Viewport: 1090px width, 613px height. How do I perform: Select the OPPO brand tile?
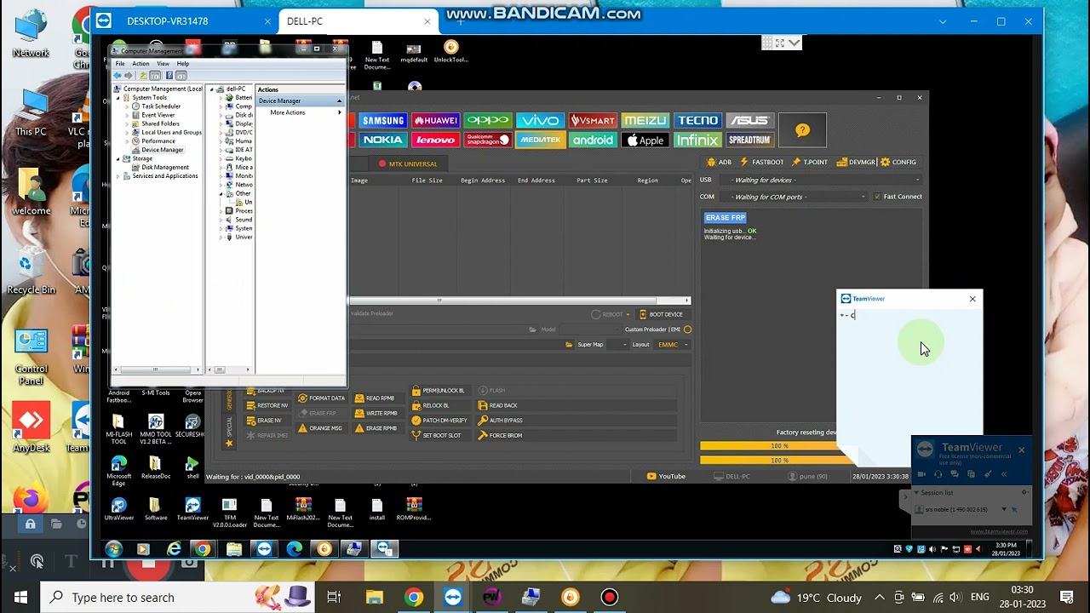coord(488,121)
